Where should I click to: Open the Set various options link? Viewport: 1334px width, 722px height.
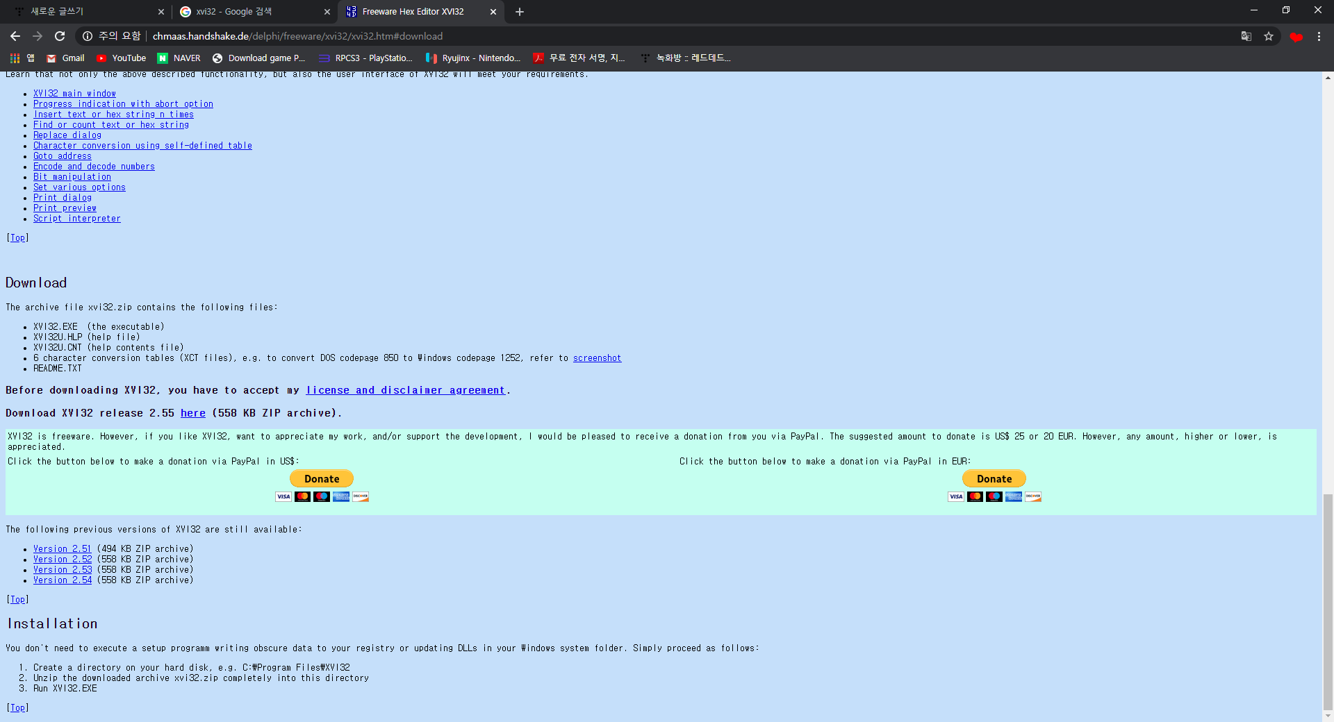[x=79, y=187]
